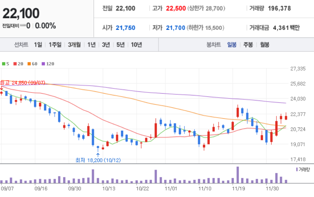Show the 5년 line chart

point(121,45)
